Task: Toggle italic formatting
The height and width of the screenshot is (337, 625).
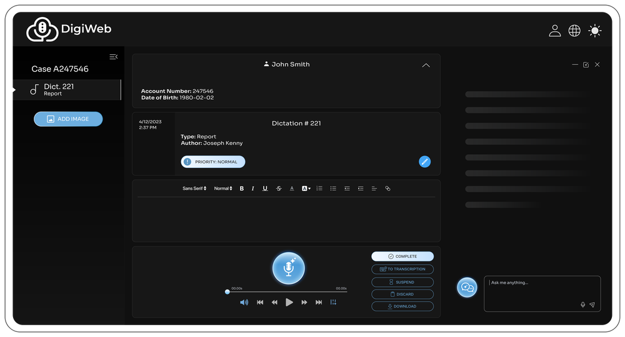Action: [252, 188]
